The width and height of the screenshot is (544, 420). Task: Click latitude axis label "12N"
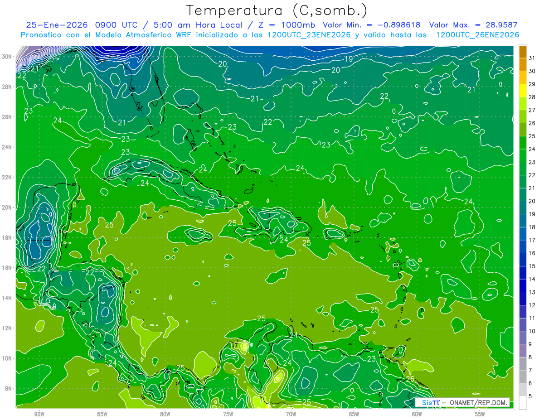7,328
